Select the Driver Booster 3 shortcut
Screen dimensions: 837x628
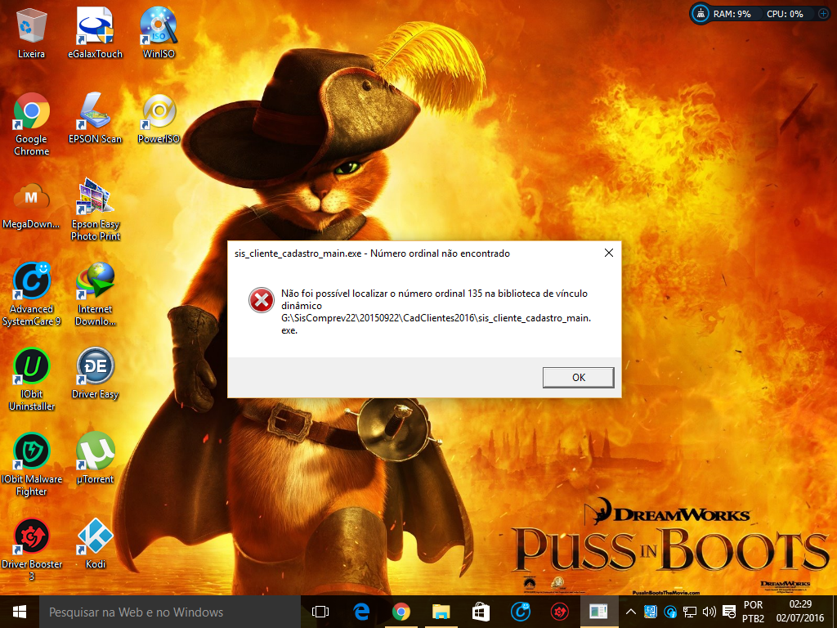[x=32, y=549]
